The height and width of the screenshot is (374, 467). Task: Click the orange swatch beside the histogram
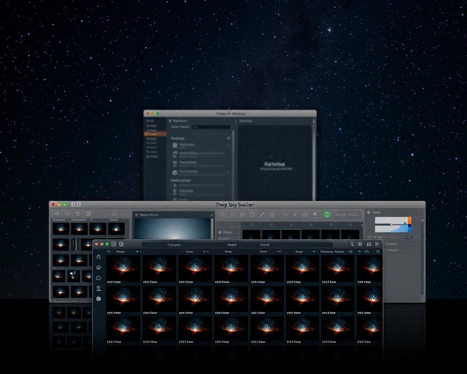click(x=410, y=221)
